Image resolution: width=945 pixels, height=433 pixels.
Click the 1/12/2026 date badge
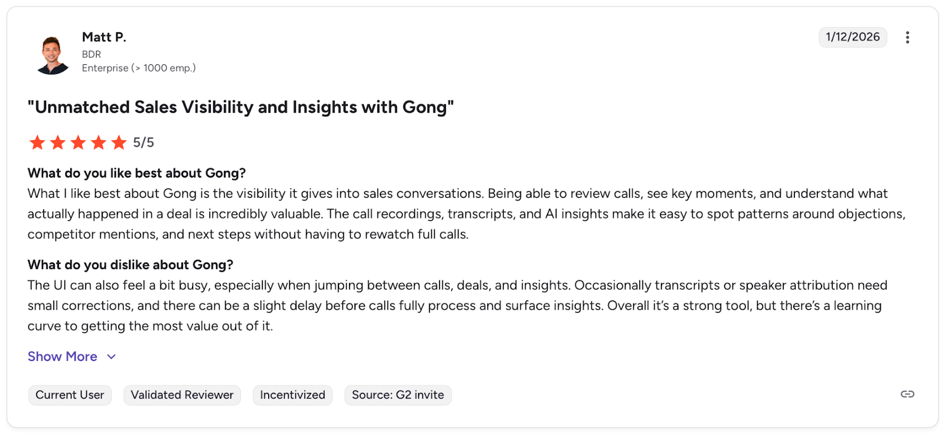[x=852, y=37]
